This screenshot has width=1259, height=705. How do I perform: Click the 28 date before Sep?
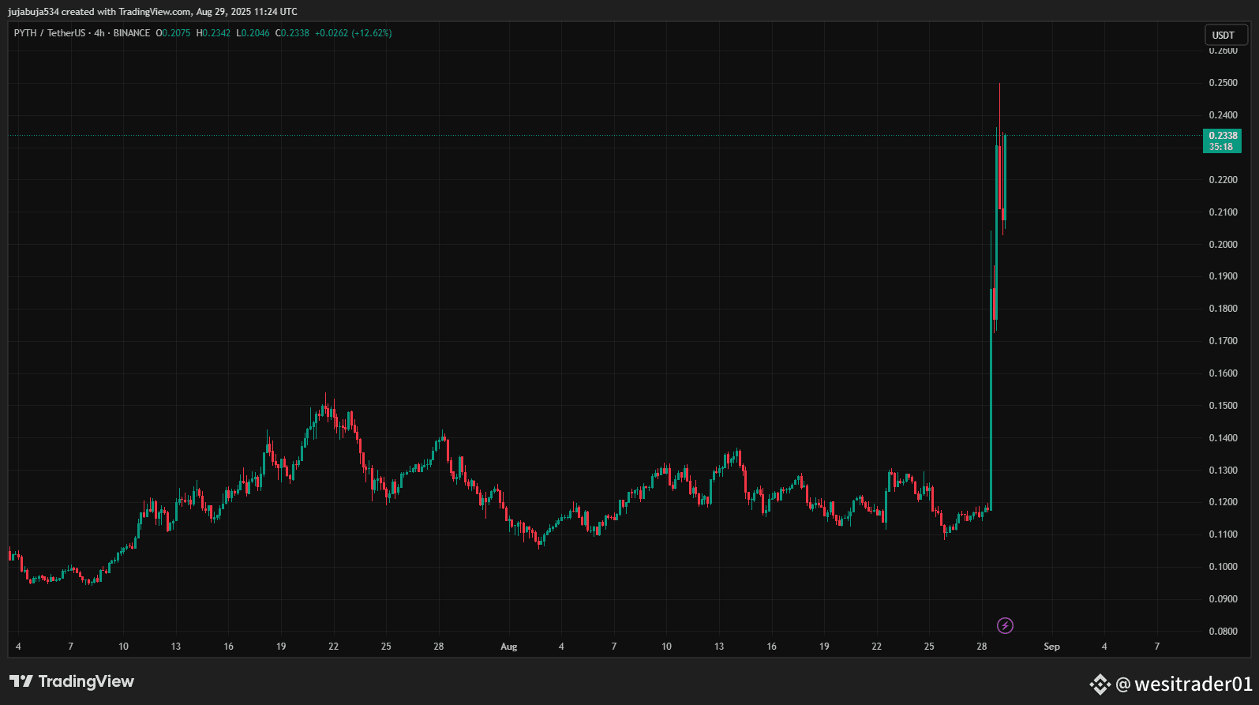tap(982, 647)
